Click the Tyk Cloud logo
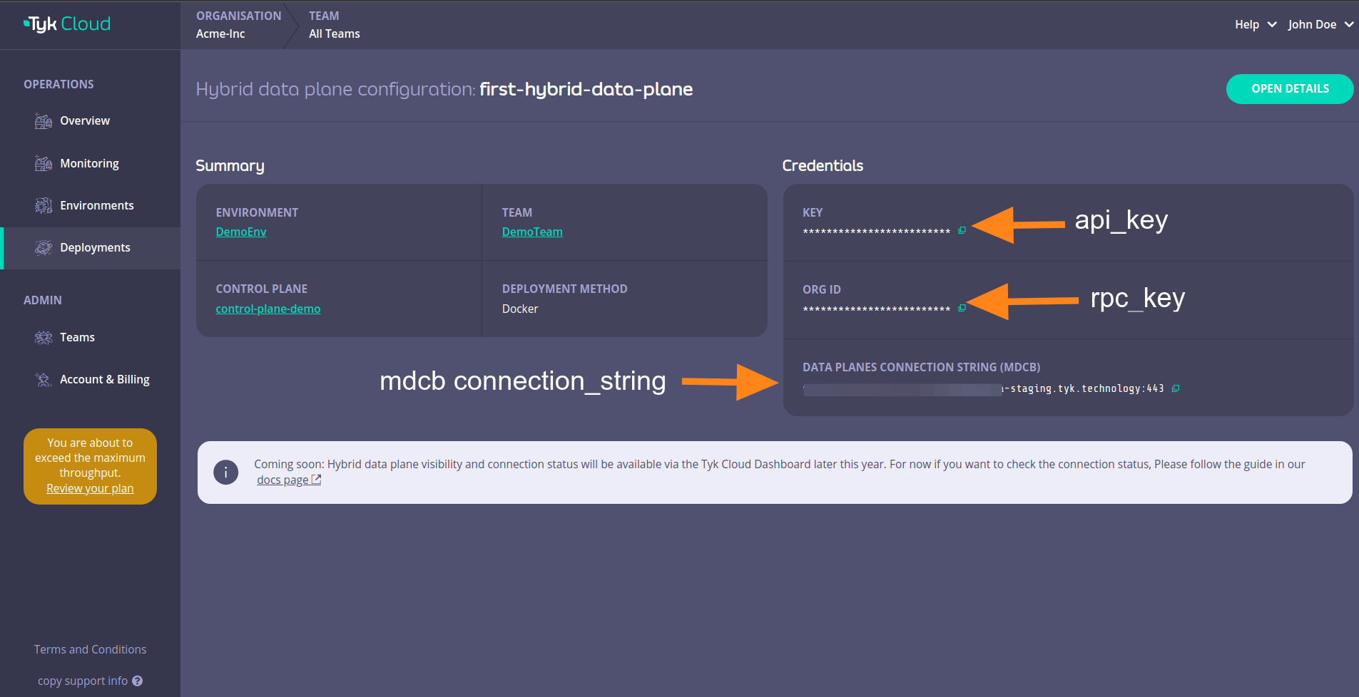The width and height of the screenshot is (1359, 697). click(67, 23)
